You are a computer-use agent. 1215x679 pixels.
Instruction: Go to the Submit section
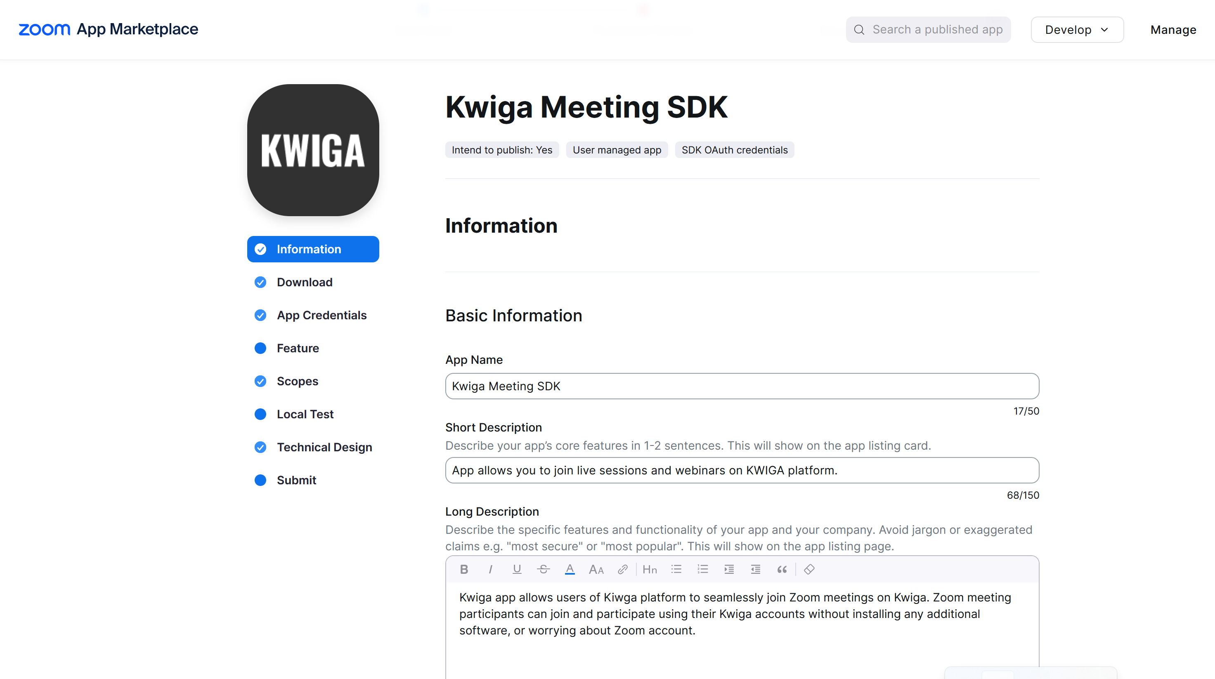(x=313, y=480)
